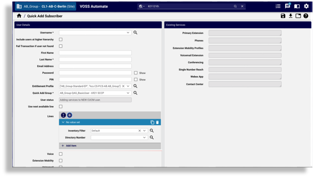
Task: Enable Include users at higher hierarchy
Action: [61, 39]
